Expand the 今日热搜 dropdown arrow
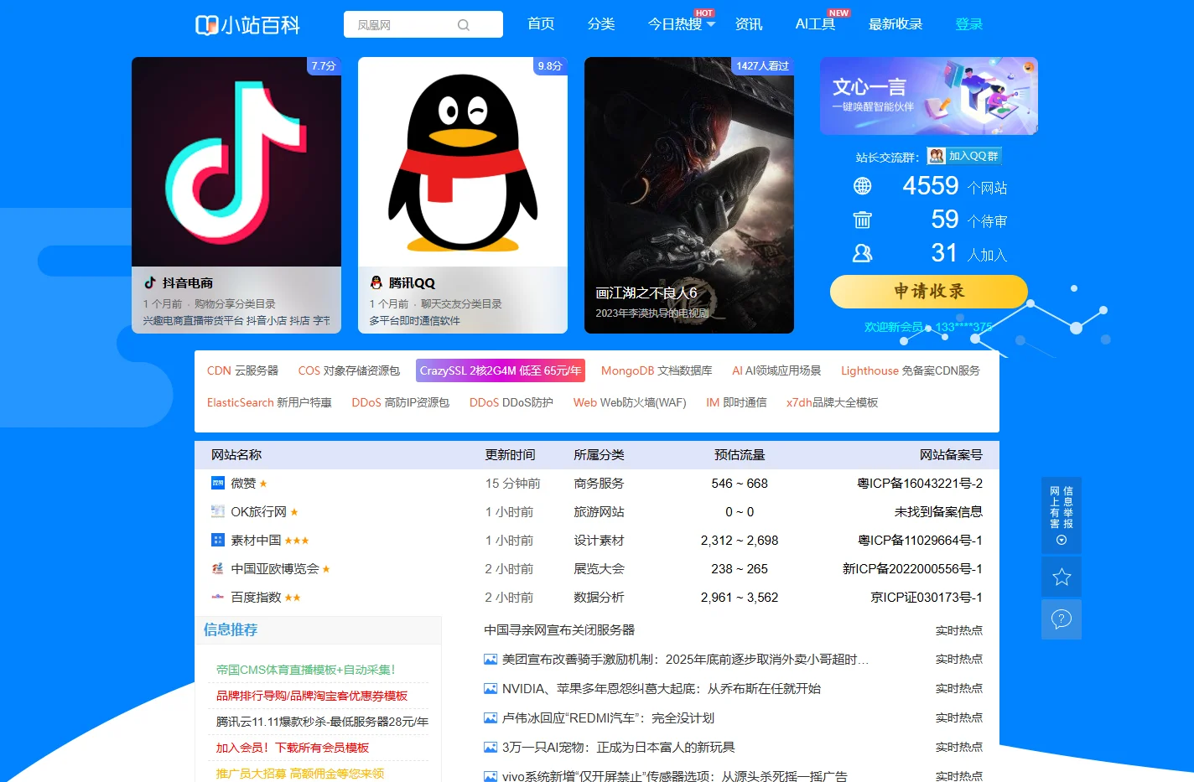This screenshot has width=1194, height=782. pyautogui.click(x=711, y=24)
